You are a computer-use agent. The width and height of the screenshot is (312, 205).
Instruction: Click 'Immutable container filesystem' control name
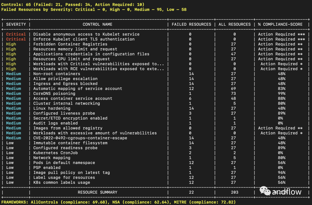70,143
